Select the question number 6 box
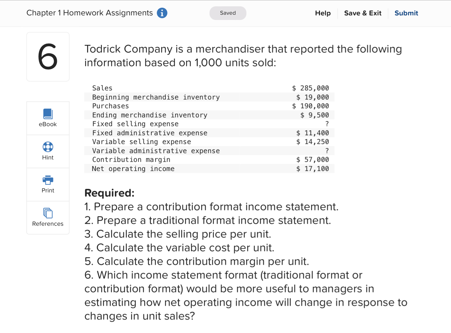This screenshot has width=451, height=333. point(48,56)
